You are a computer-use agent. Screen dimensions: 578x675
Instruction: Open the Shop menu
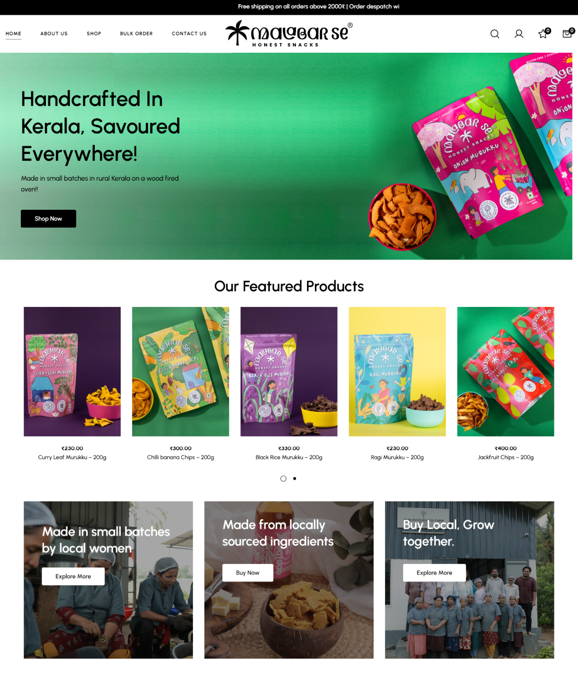94,34
